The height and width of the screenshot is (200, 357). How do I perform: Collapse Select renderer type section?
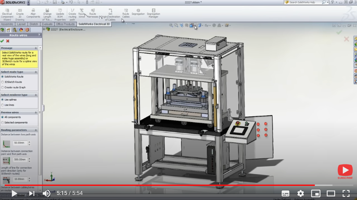click(x=36, y=95)
